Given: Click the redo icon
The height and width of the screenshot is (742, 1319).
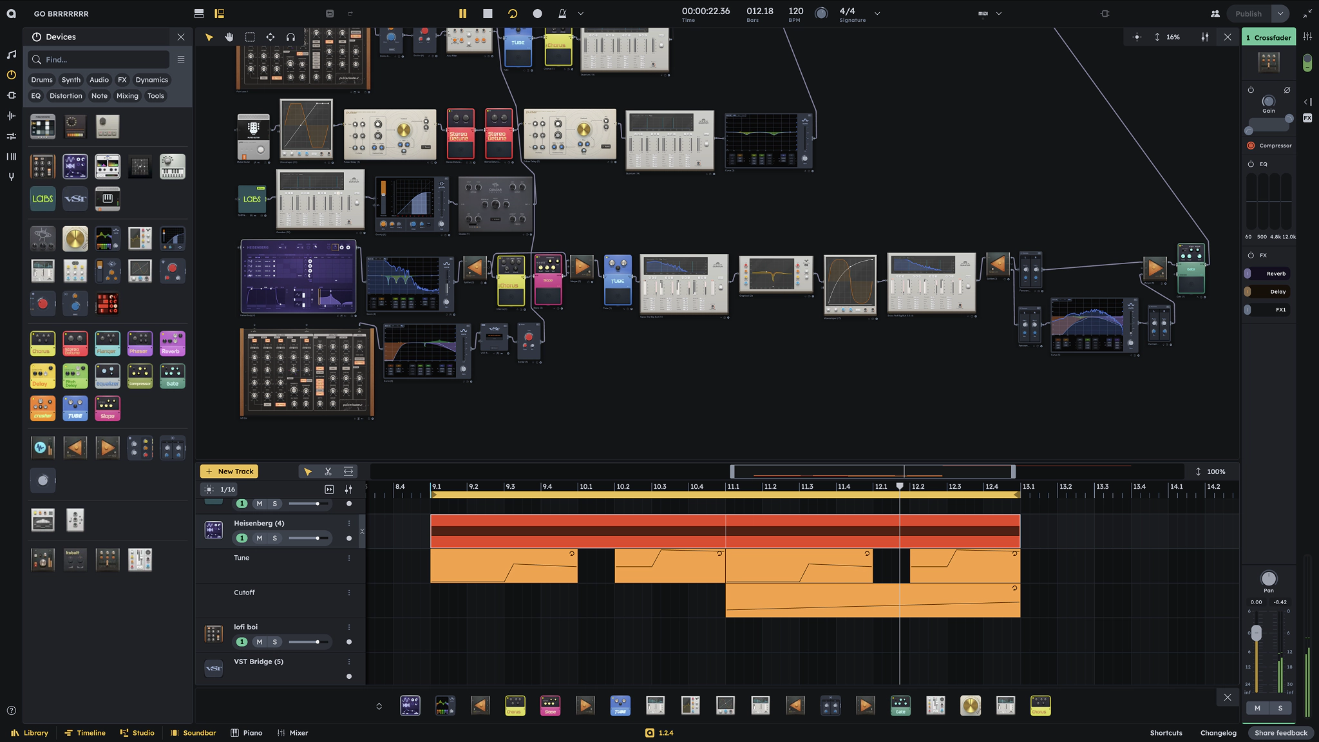Looking at the screenshot, I should pyautogui.click(x=350, y=14).
